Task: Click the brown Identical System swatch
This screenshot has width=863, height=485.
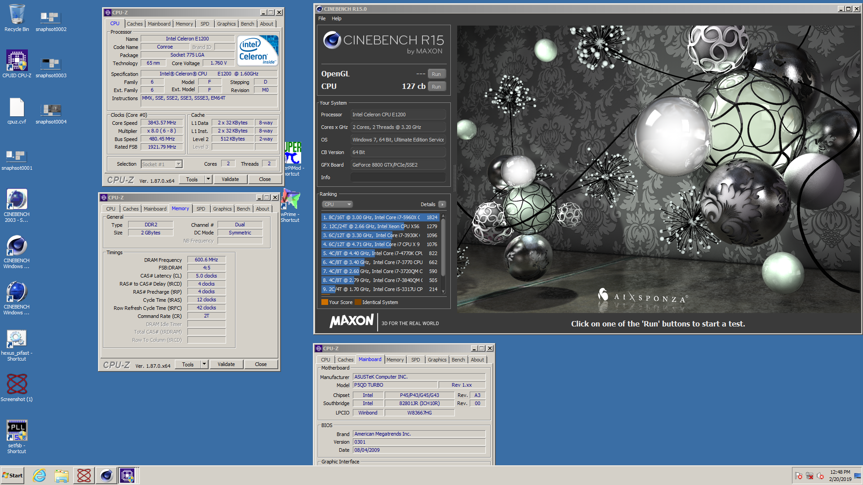Action: (358, 302)
